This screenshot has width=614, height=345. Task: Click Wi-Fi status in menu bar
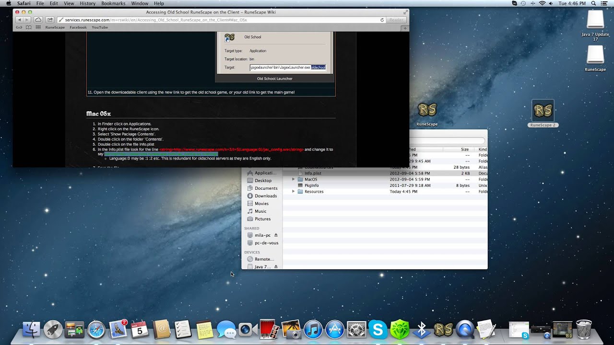(542, 3)
